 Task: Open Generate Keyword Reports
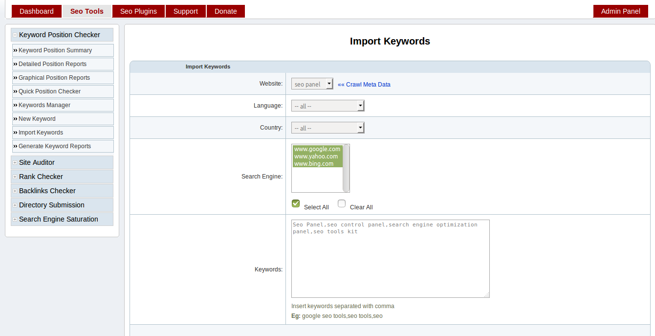point(63,146)
